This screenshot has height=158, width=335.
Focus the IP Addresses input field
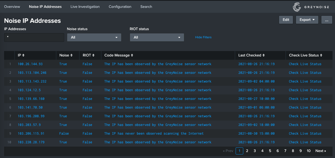34,37
